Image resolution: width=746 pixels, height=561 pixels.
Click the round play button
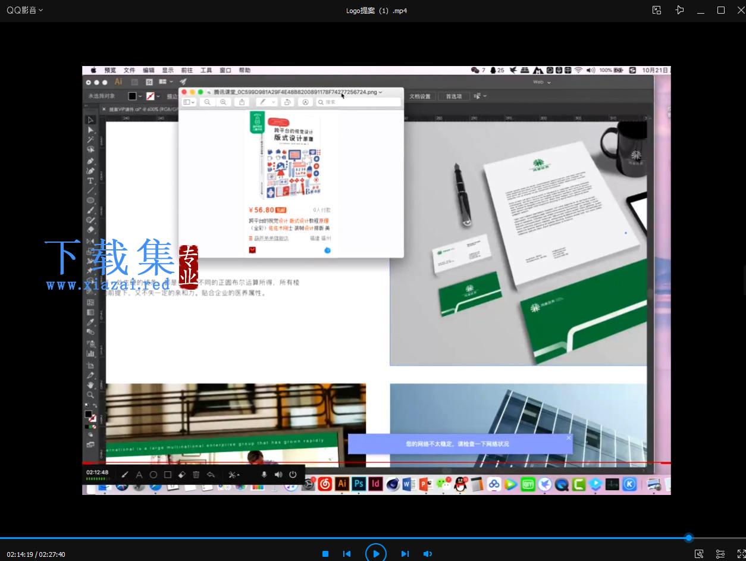376,554
